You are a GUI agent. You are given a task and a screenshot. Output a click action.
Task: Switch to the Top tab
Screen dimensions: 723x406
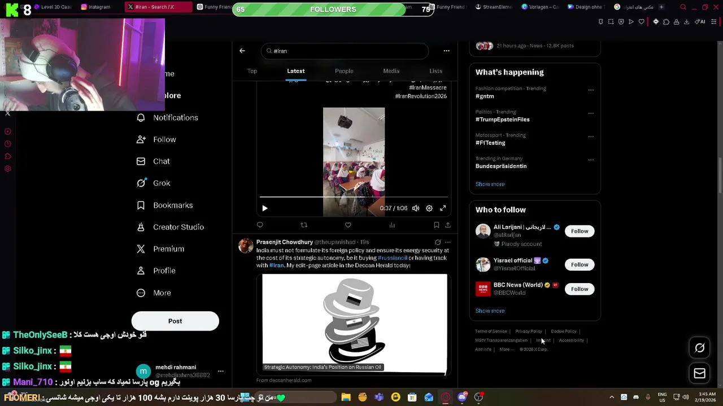point(252,71)
